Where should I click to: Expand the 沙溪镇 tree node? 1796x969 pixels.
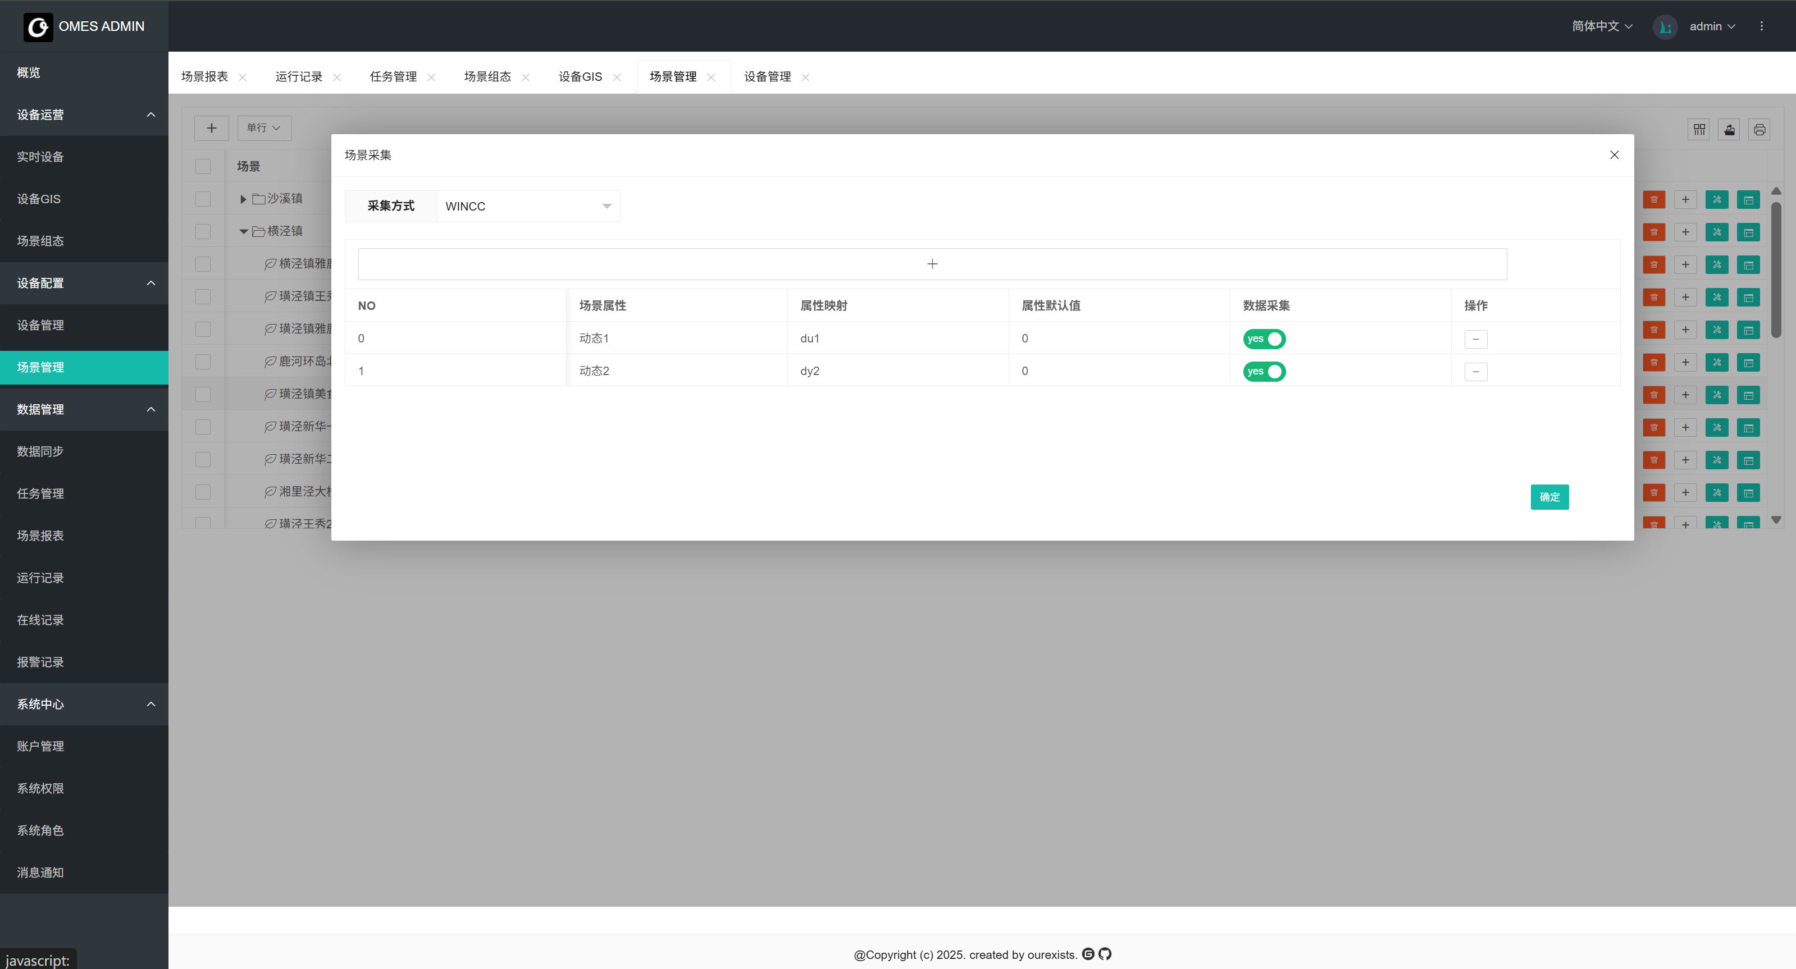pos(243,199)
